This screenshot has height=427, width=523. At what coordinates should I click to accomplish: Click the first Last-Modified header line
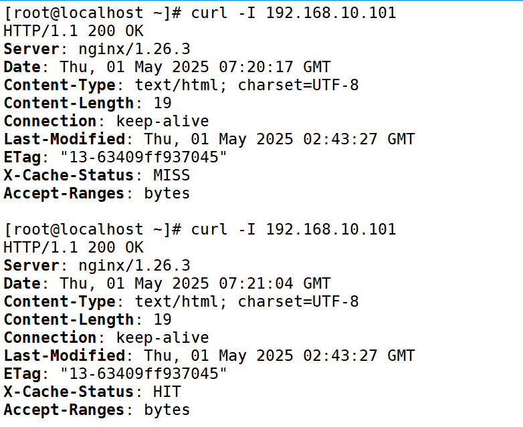209,140
